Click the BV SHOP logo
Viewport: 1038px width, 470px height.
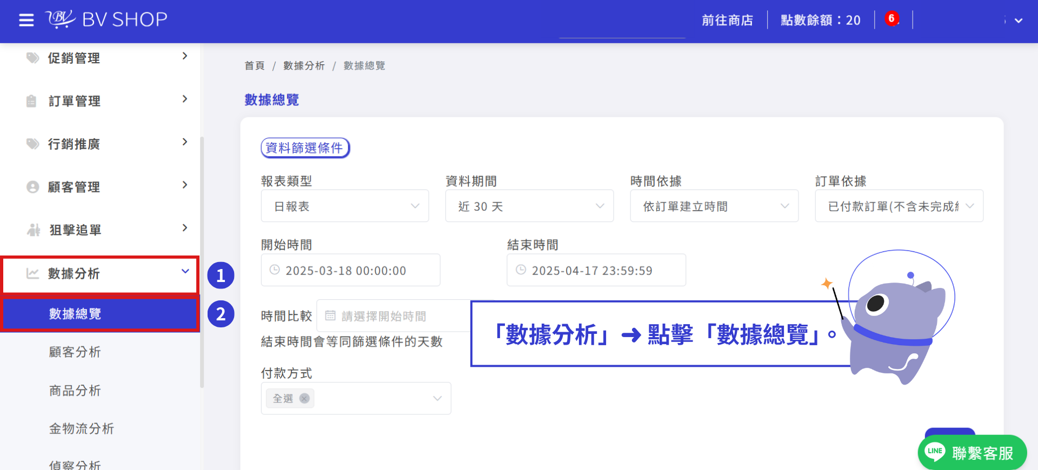tap(107, 19)
